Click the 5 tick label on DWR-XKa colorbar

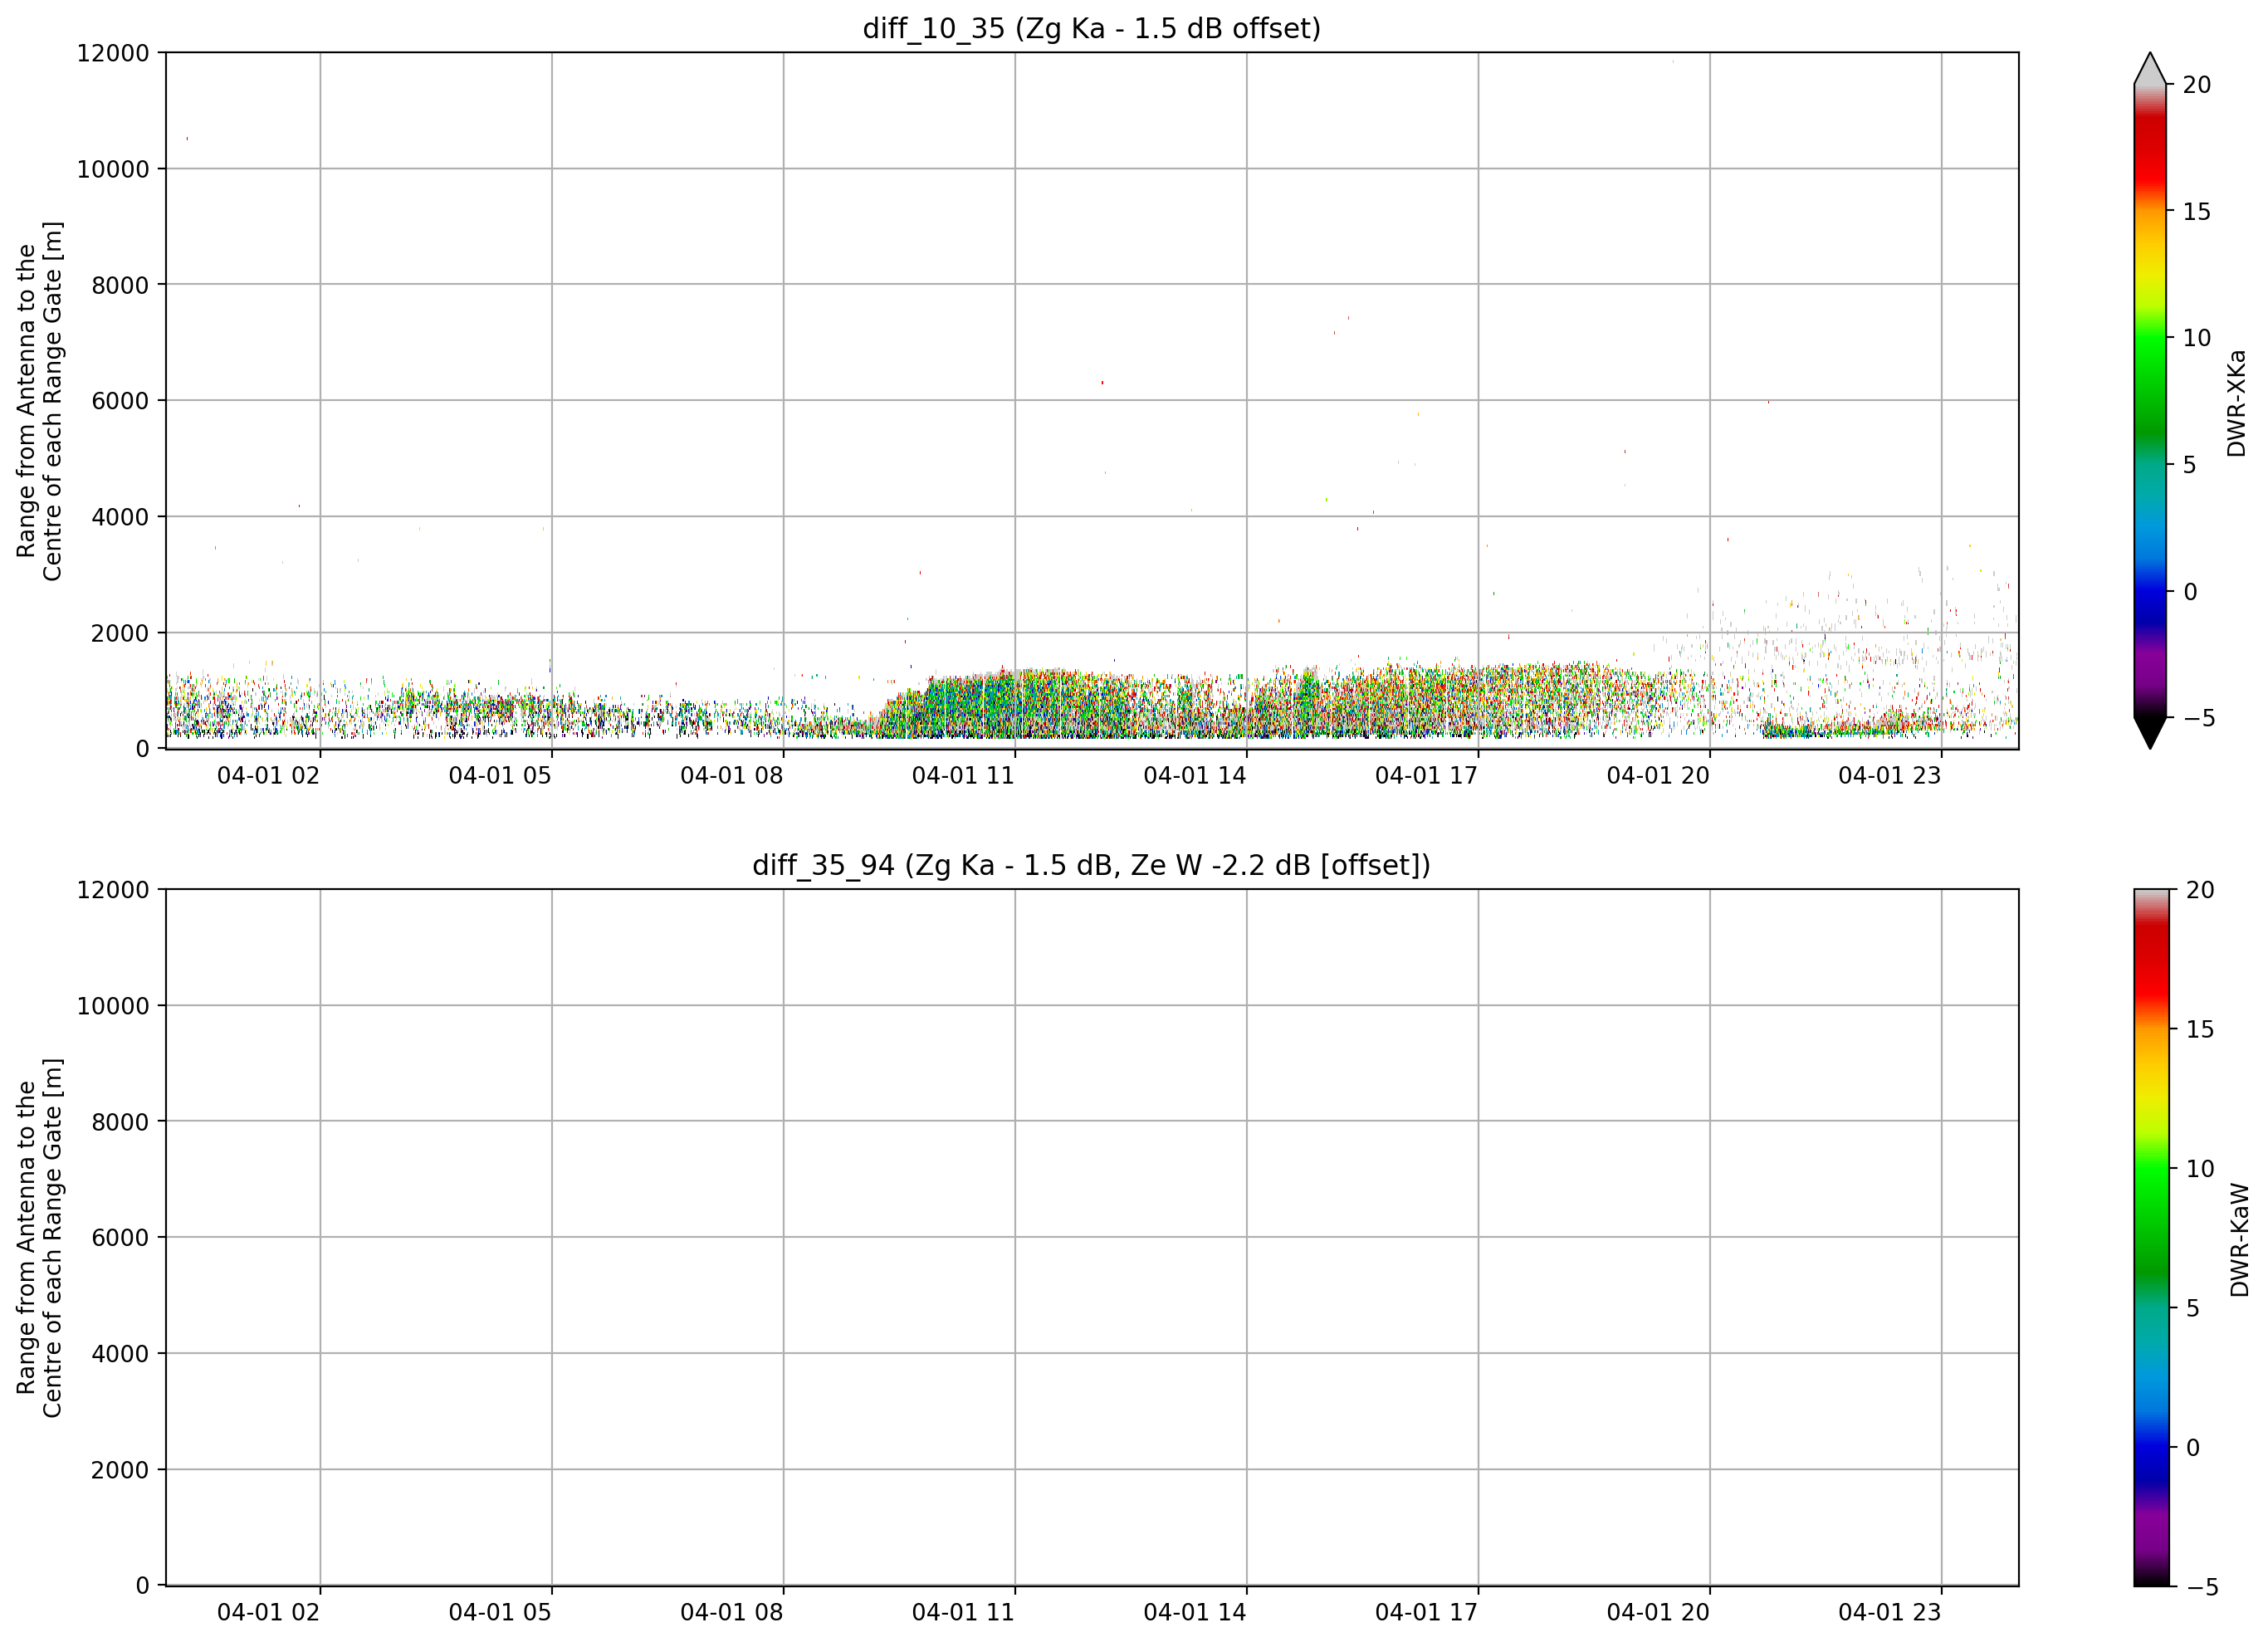point(2189,465)
